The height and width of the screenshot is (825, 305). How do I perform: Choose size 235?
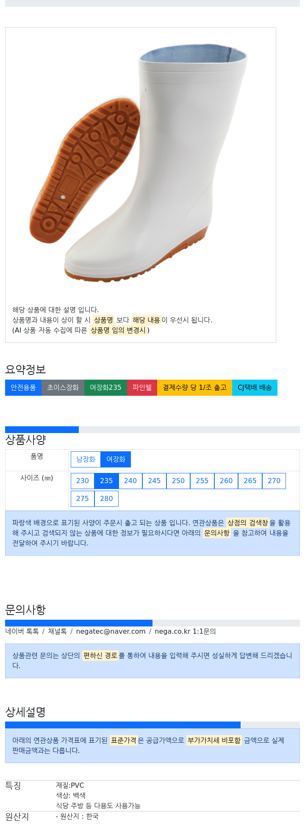point(106,481)
